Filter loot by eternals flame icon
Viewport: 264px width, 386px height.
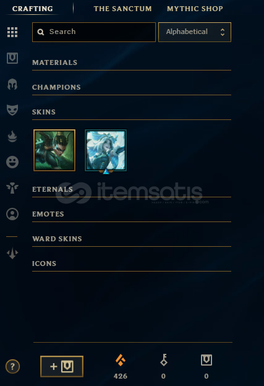point(12,136)
